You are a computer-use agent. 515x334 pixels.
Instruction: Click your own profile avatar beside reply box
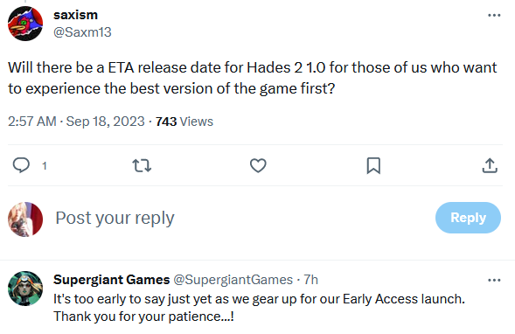(x=25, y=219)
